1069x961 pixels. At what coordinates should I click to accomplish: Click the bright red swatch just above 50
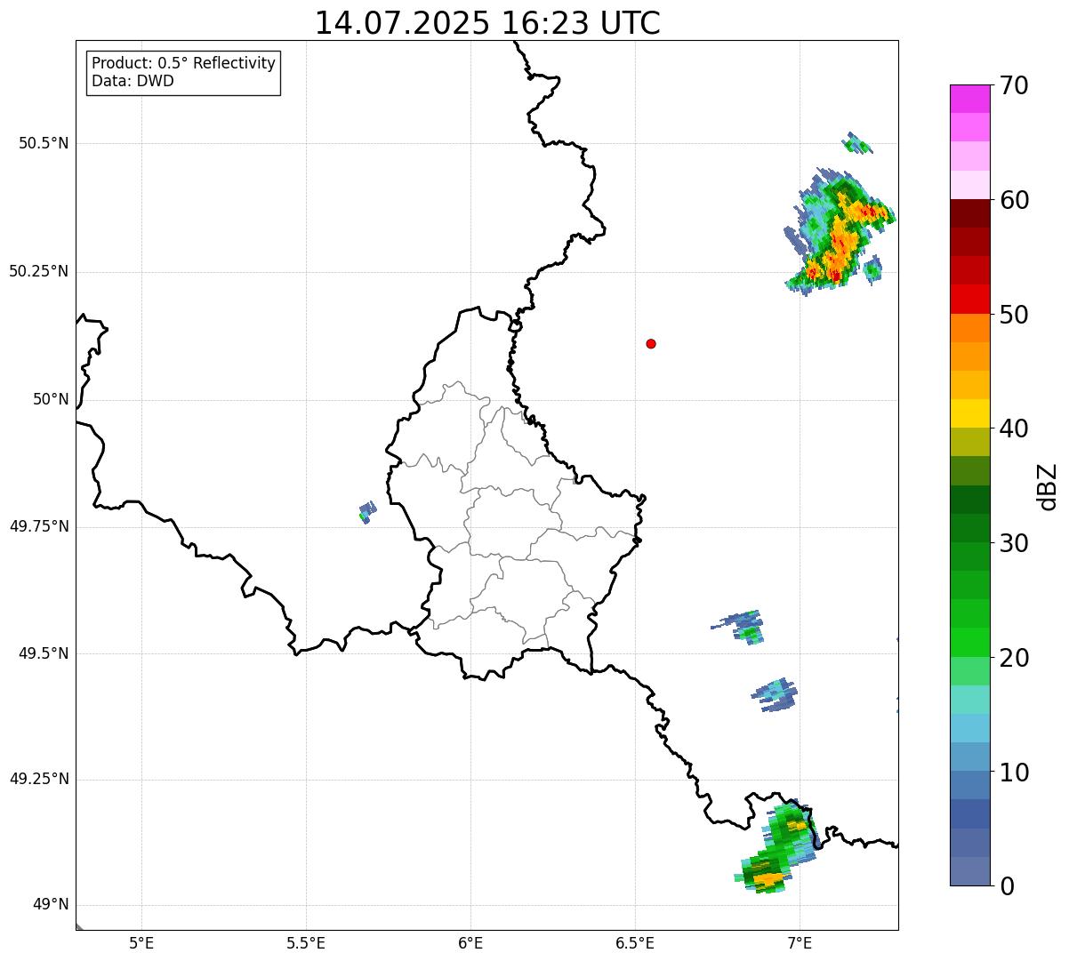pos(969,299)
